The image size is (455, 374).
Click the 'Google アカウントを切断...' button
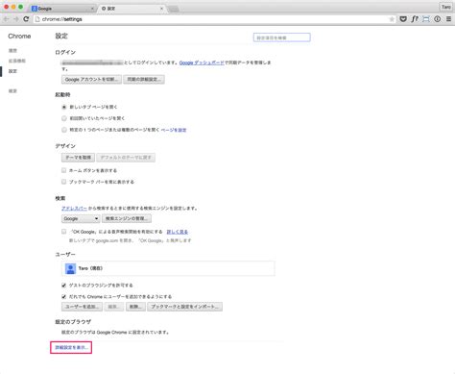(91, 79)
